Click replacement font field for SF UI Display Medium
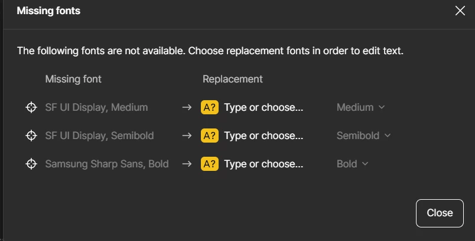The width and height of the screenshot is (475, 241). [263, 107]
